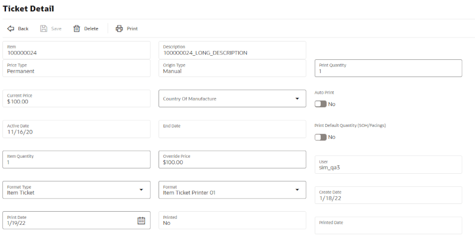The image size is (475, 239).
Task: Click the Save button label
Action: coord(56,28)
